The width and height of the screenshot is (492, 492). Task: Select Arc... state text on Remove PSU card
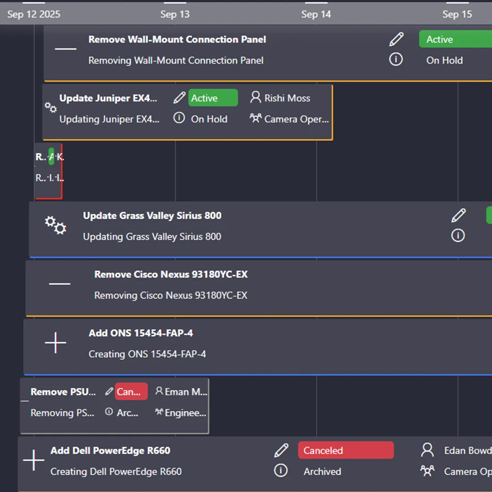pos(128,413)
